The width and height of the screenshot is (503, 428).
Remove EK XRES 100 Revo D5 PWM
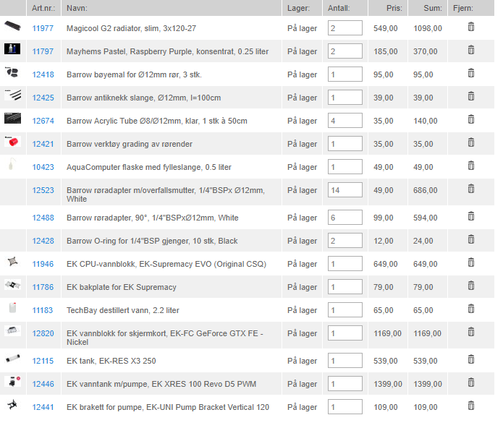tap(470, 382)
